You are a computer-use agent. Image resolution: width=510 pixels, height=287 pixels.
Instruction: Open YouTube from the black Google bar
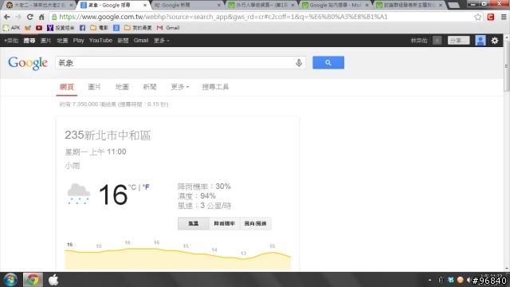(x=100, y=41)
